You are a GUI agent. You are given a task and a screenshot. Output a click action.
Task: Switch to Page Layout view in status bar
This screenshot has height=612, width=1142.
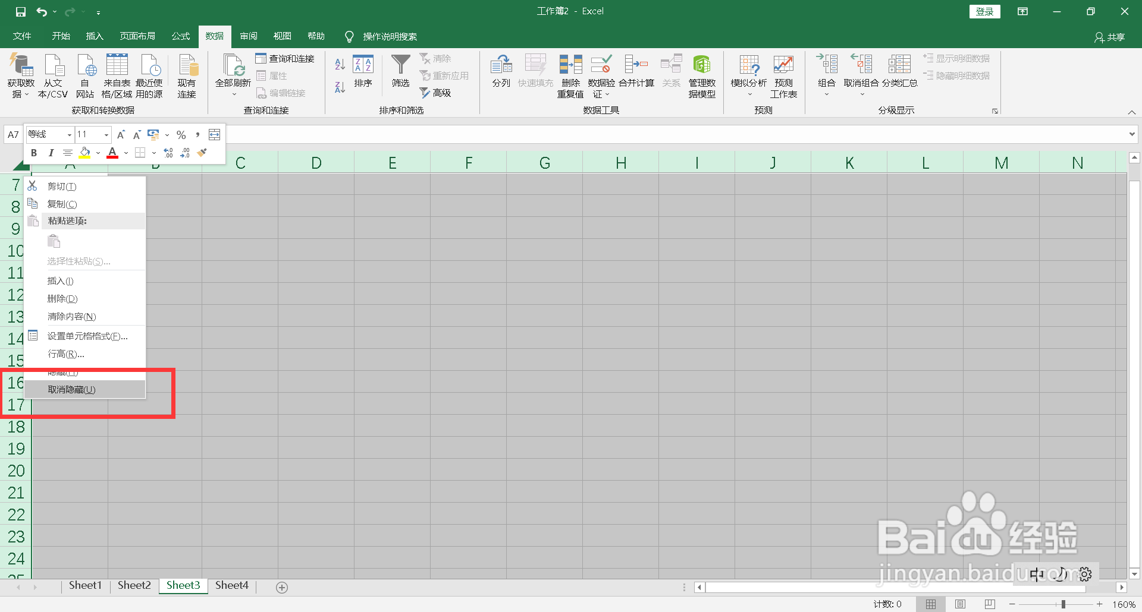pos(960,604)
